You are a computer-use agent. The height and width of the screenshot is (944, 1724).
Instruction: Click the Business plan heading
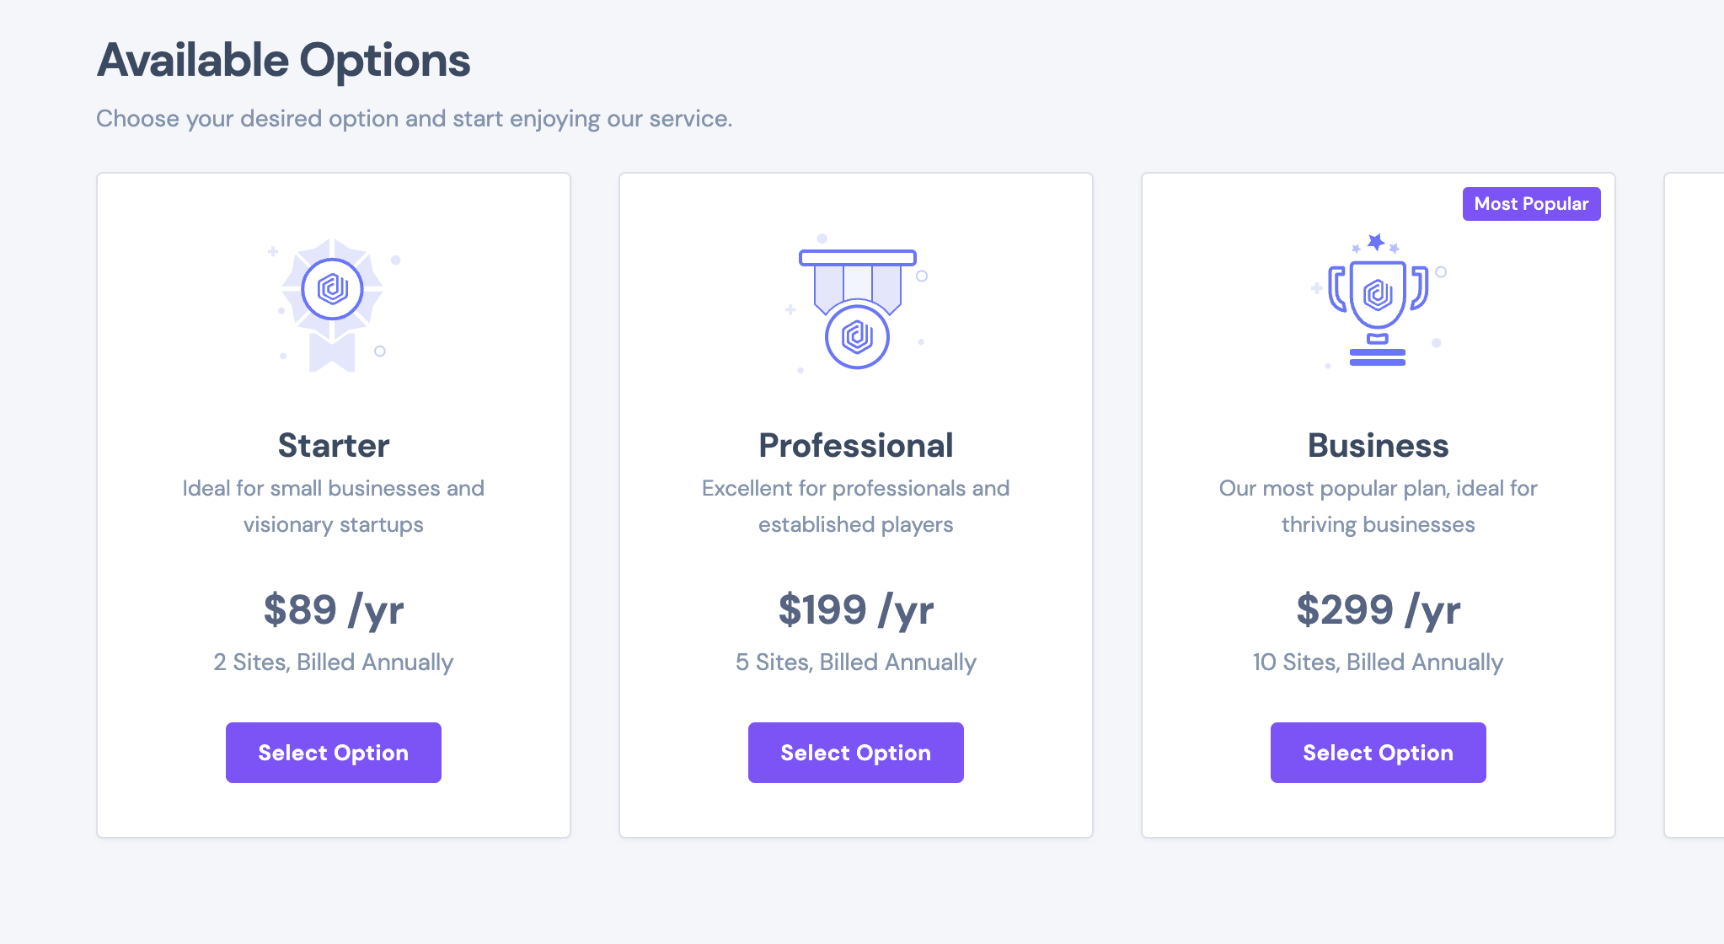pyautogui.click(x=1378, y=445)
